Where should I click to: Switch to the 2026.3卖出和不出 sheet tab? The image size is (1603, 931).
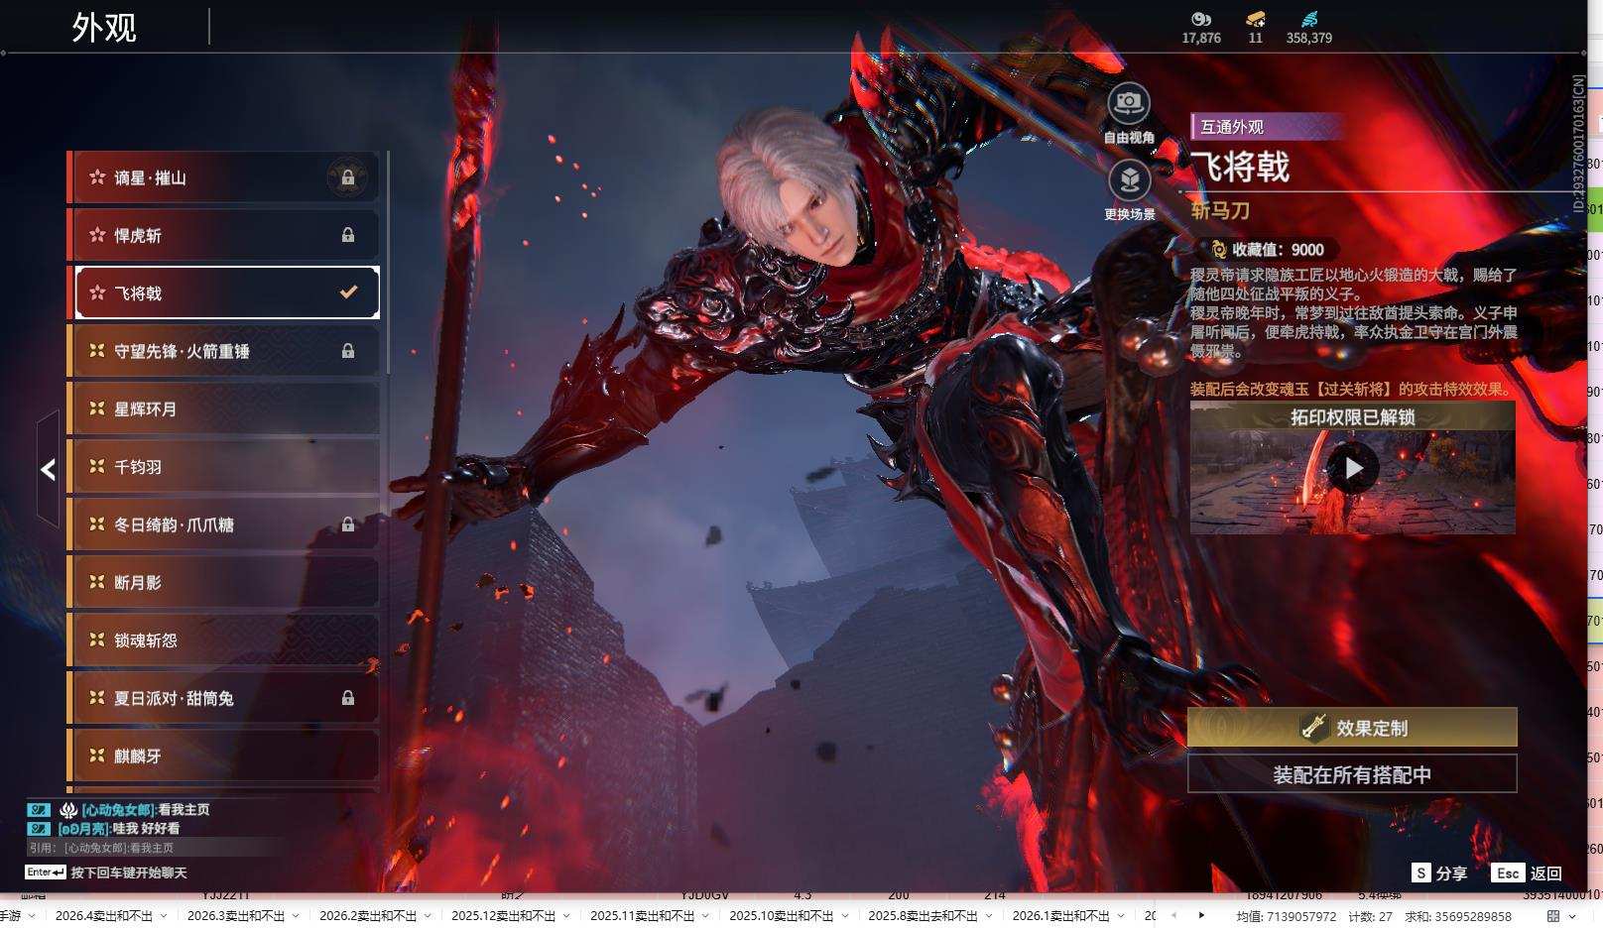point(236,916)
